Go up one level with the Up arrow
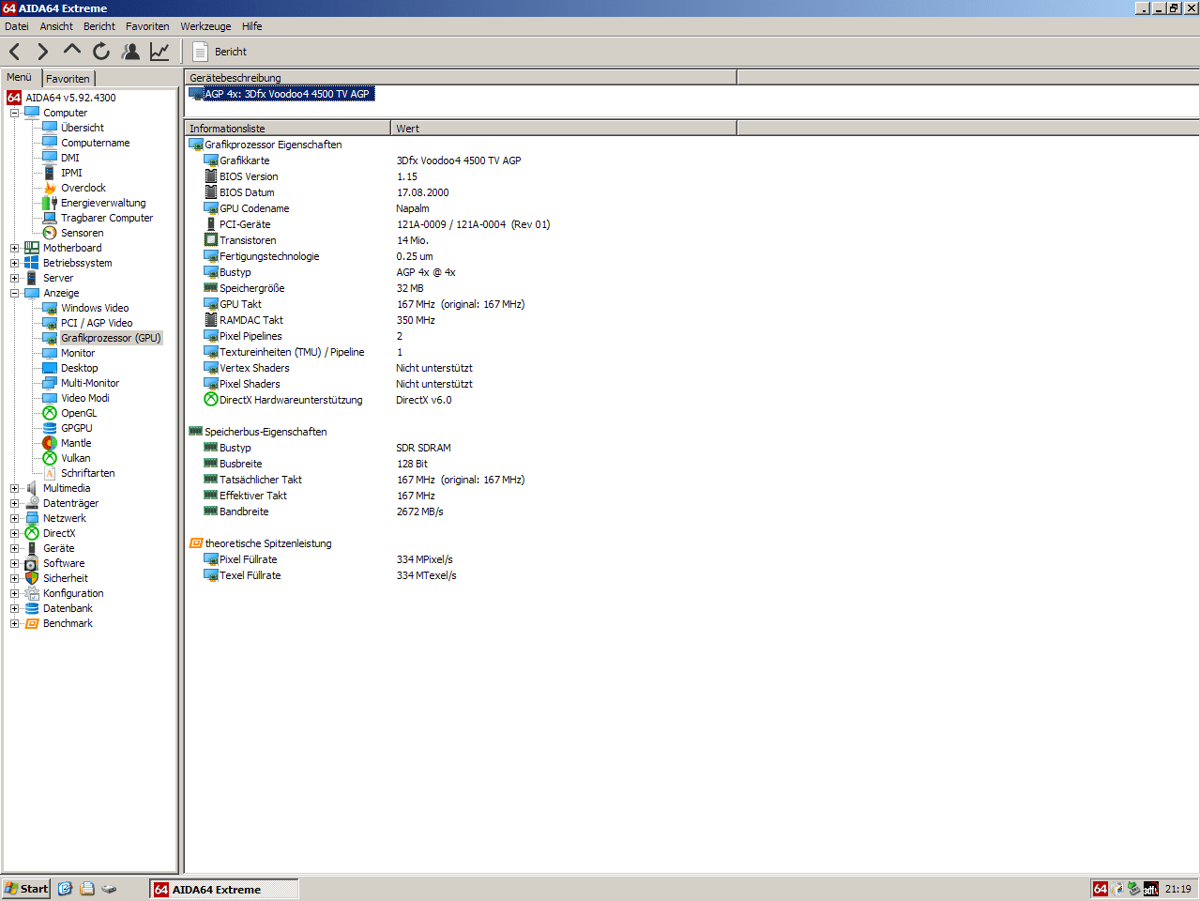Screen dimensions: 1200x901 72,51
